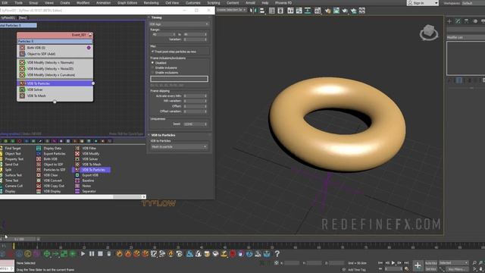485x273 pixels.
Task: Pick Display Data from operator depot
Action: (49, 149)
